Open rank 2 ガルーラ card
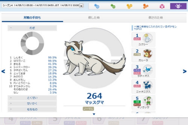Screen dimensions: 188x125 coord(144,55)
